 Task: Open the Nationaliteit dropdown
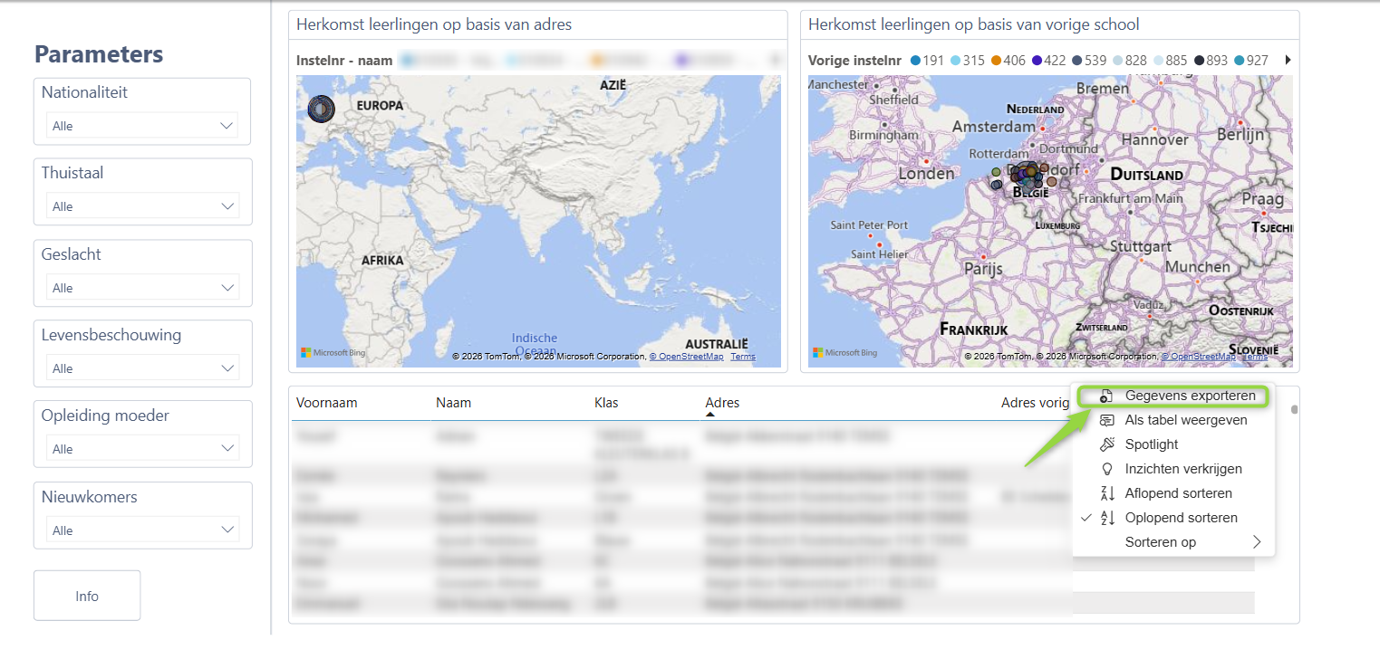pyautogui.click(x=142, y=126)
